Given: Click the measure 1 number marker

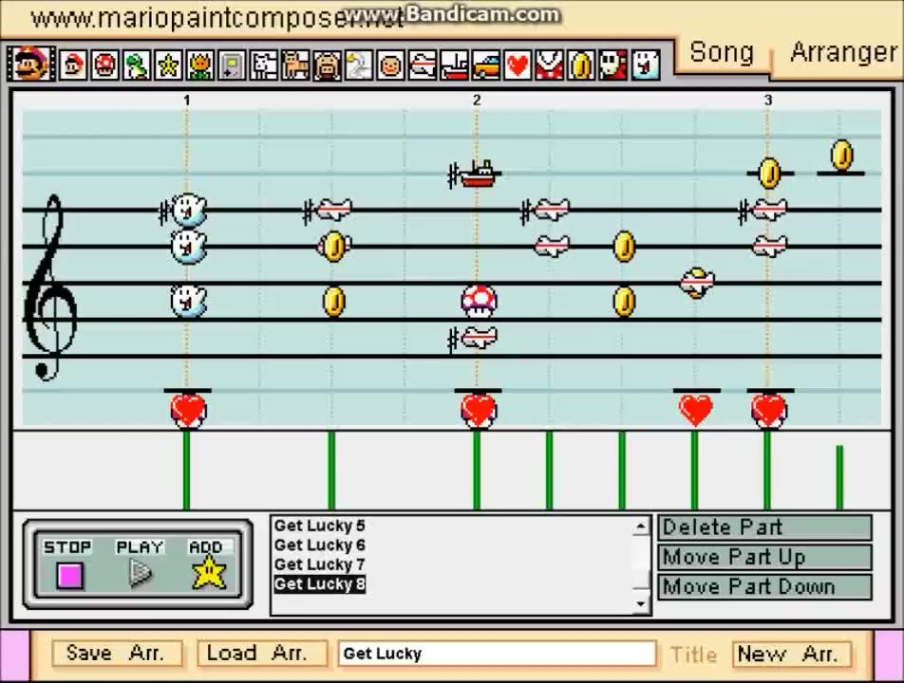Looking at the screenshot, I should pos(186,101).
